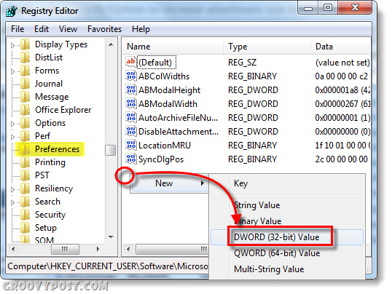The width and height of the screenshot is (392, 294).
Task: Click the ABColWidths binary value icon
Action: 131,76
